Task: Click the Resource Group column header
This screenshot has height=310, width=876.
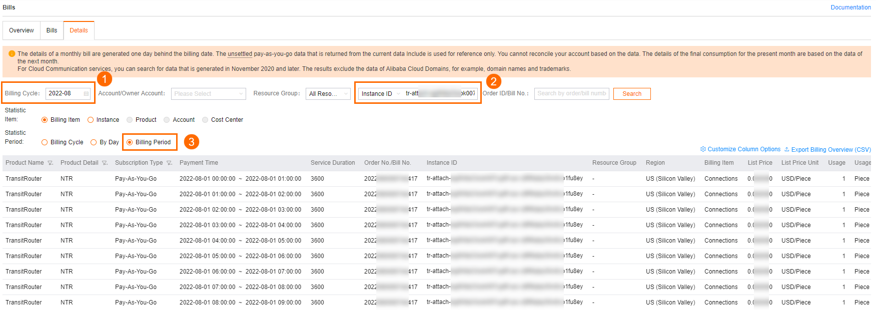Action: (x=614, y=163)
